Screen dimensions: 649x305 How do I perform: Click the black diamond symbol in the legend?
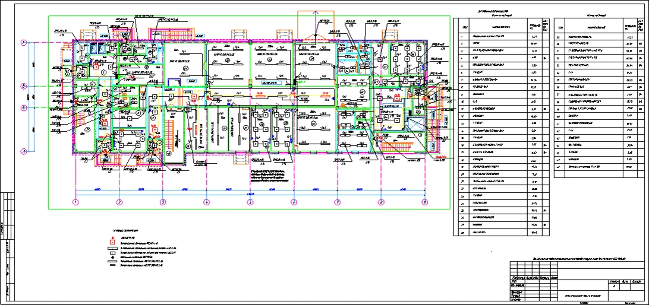pos(112,257)
